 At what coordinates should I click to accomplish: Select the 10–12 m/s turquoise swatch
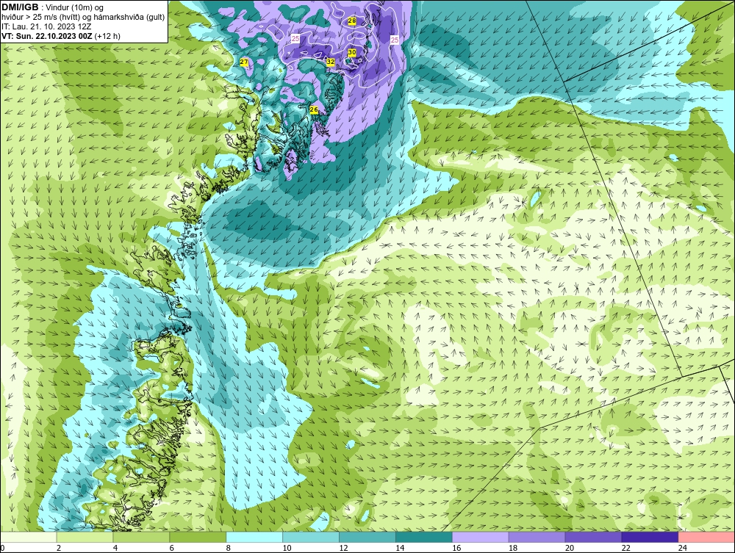pyautogui.click(x=311, y=537)
